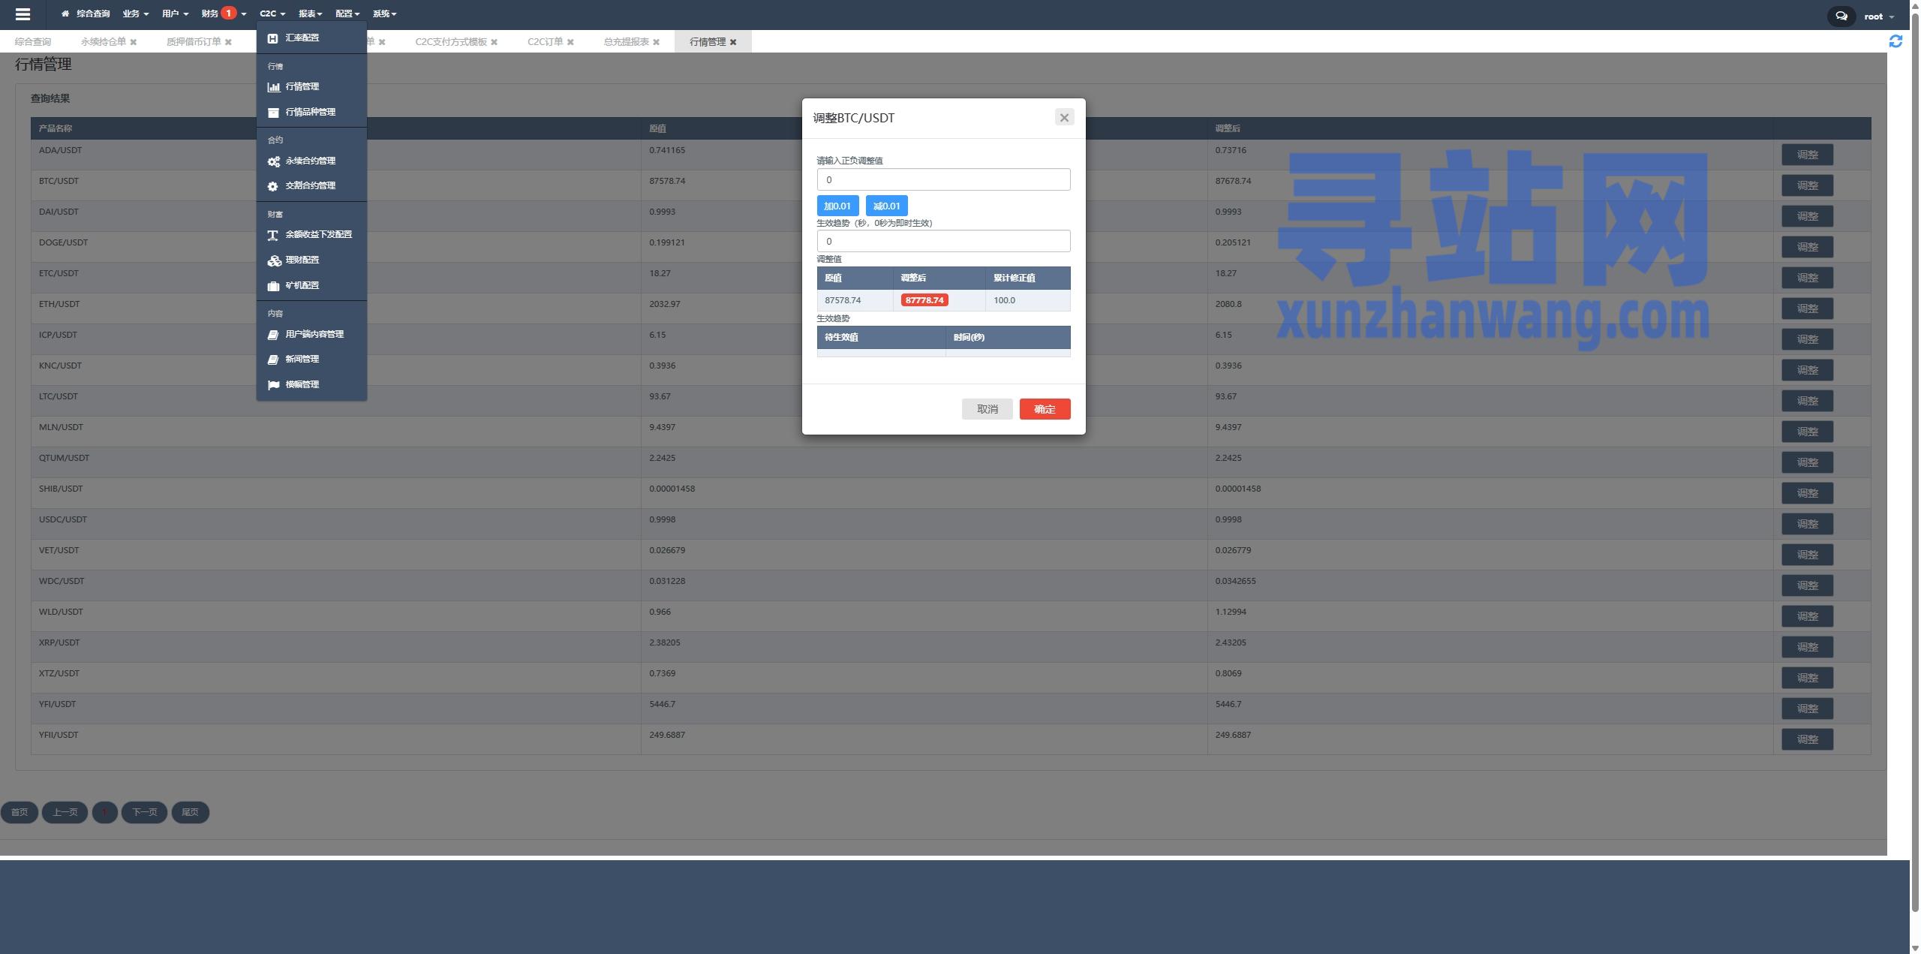Screen dimensions: 1921x954
Task: Go to 首页 first page
Action: point(20,812)
